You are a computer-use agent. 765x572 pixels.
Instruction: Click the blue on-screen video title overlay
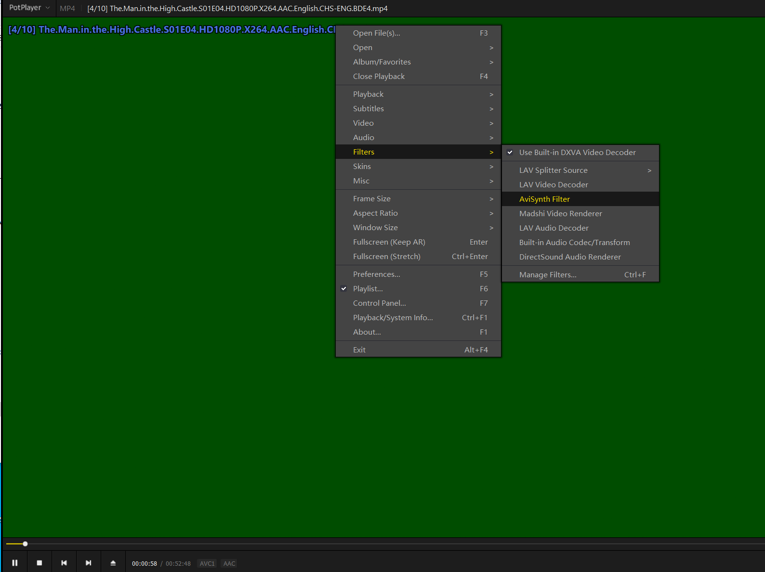click(172, 29)
